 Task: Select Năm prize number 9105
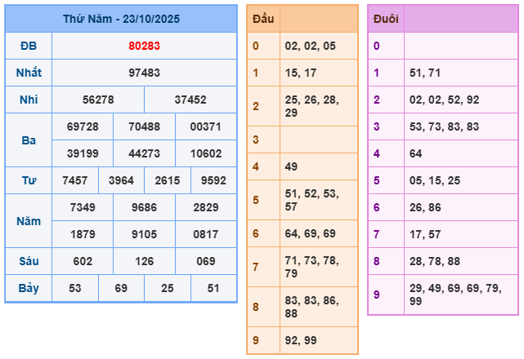(x=145, y=234)
